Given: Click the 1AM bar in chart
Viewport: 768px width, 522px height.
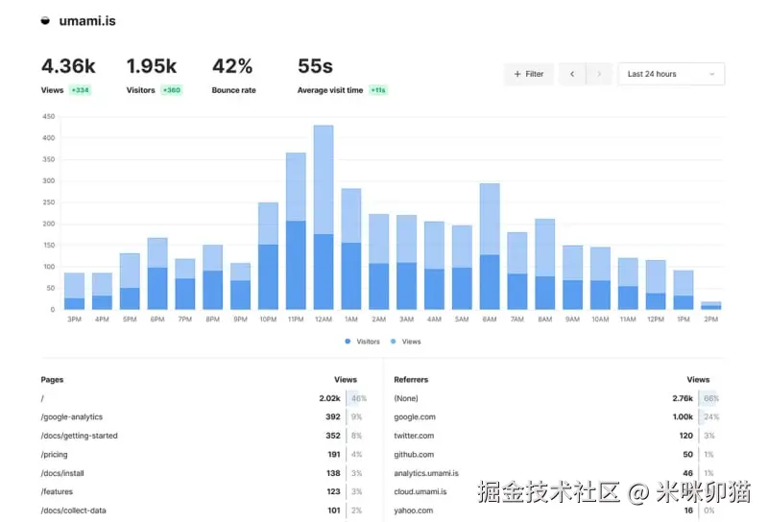Looking at the screenshot, I should (351, 249).
